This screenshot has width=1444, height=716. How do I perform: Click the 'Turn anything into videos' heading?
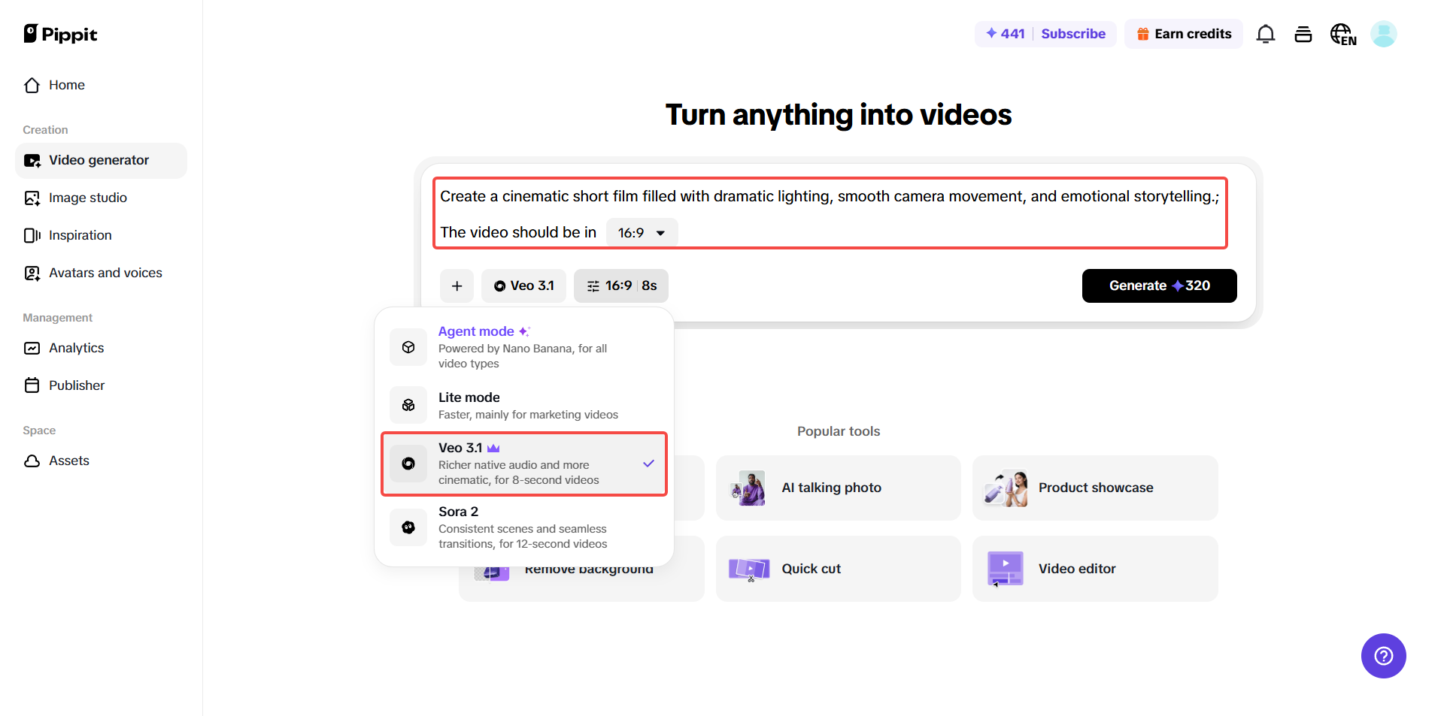(839, 115)
